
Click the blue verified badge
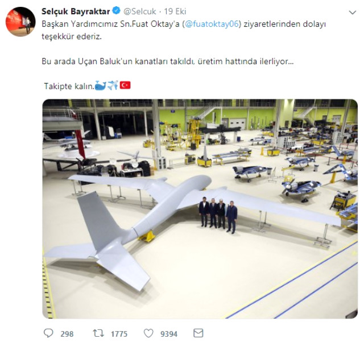click(x=116, y=11)
